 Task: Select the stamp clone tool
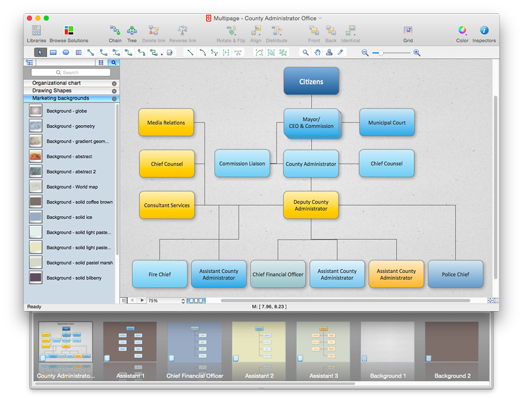click(329, 52)
